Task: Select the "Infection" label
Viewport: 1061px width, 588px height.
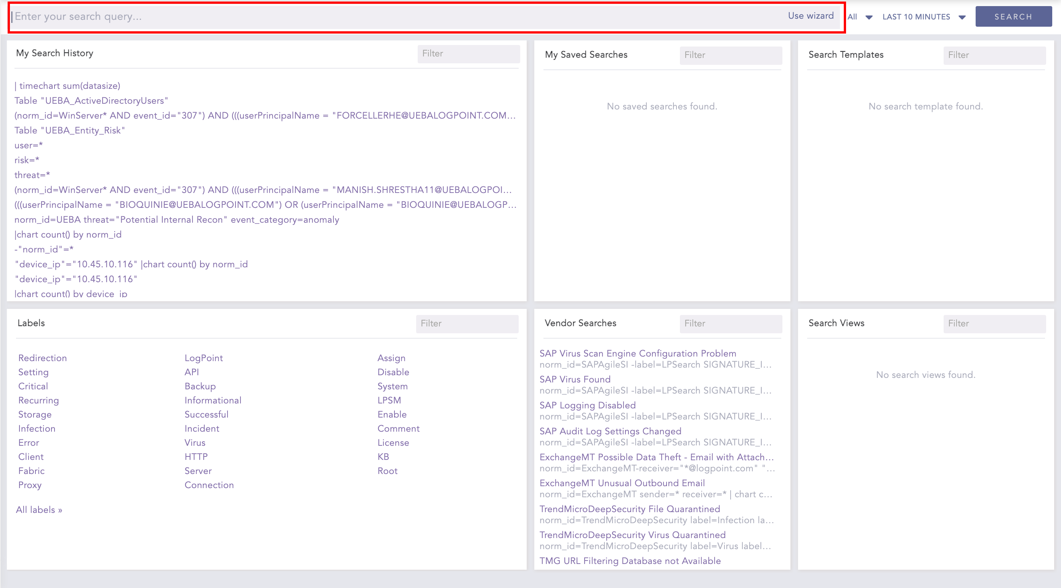Action: (37, 429)
